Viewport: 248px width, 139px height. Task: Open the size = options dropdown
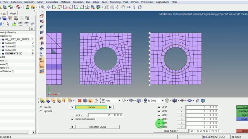click(79, 115)
